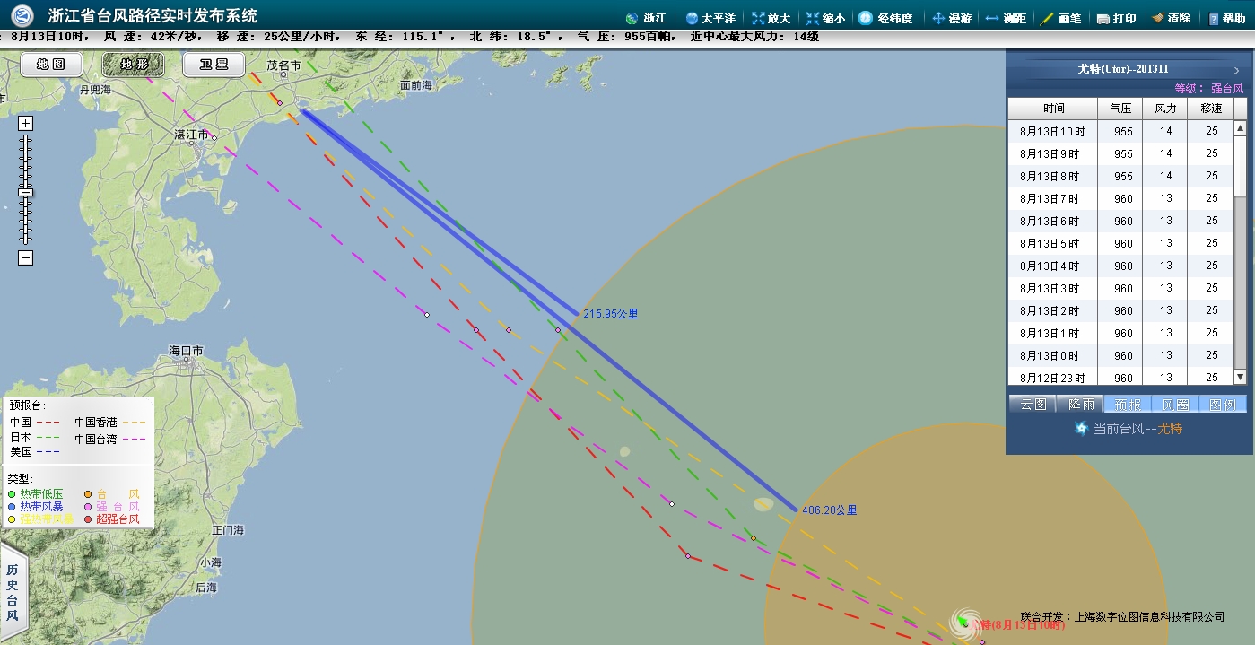
Task: Click the map zoom slider handle
Action: pyautogui.click(x=26, y=192)
